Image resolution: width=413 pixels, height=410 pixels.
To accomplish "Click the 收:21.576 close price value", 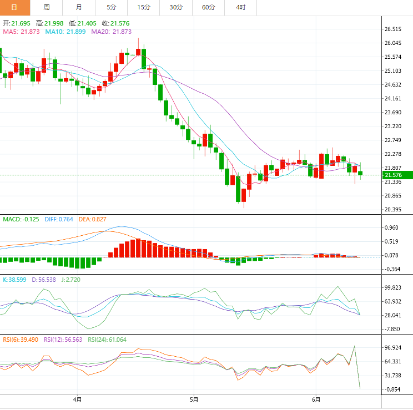I will [x=116, y=23].
